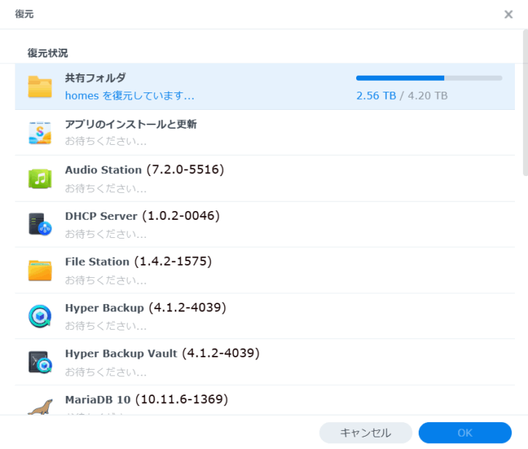Viewport: 528px width, 449px height.
Task: Click the vertical scrollbar thumb
Action: (x=524, y=102)
